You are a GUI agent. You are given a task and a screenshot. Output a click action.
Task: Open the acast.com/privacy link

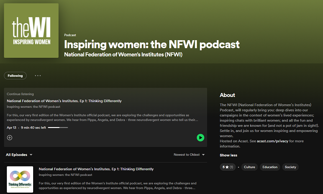[272, 141]
